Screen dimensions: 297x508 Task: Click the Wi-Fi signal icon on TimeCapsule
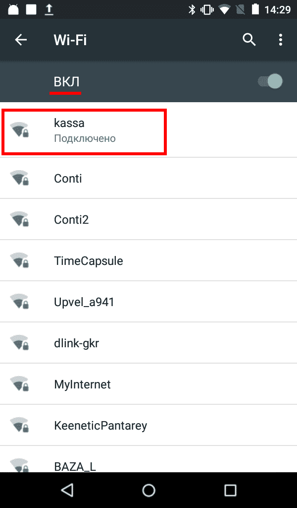(x=20, y=260)
